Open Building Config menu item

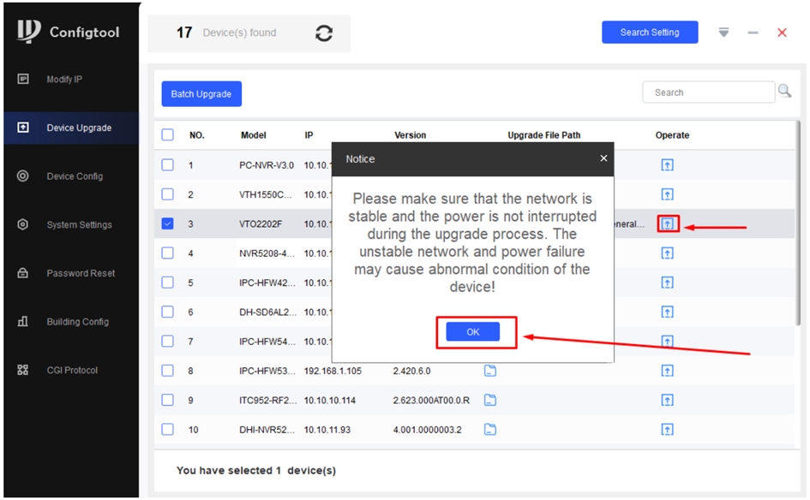click(77, 322)
